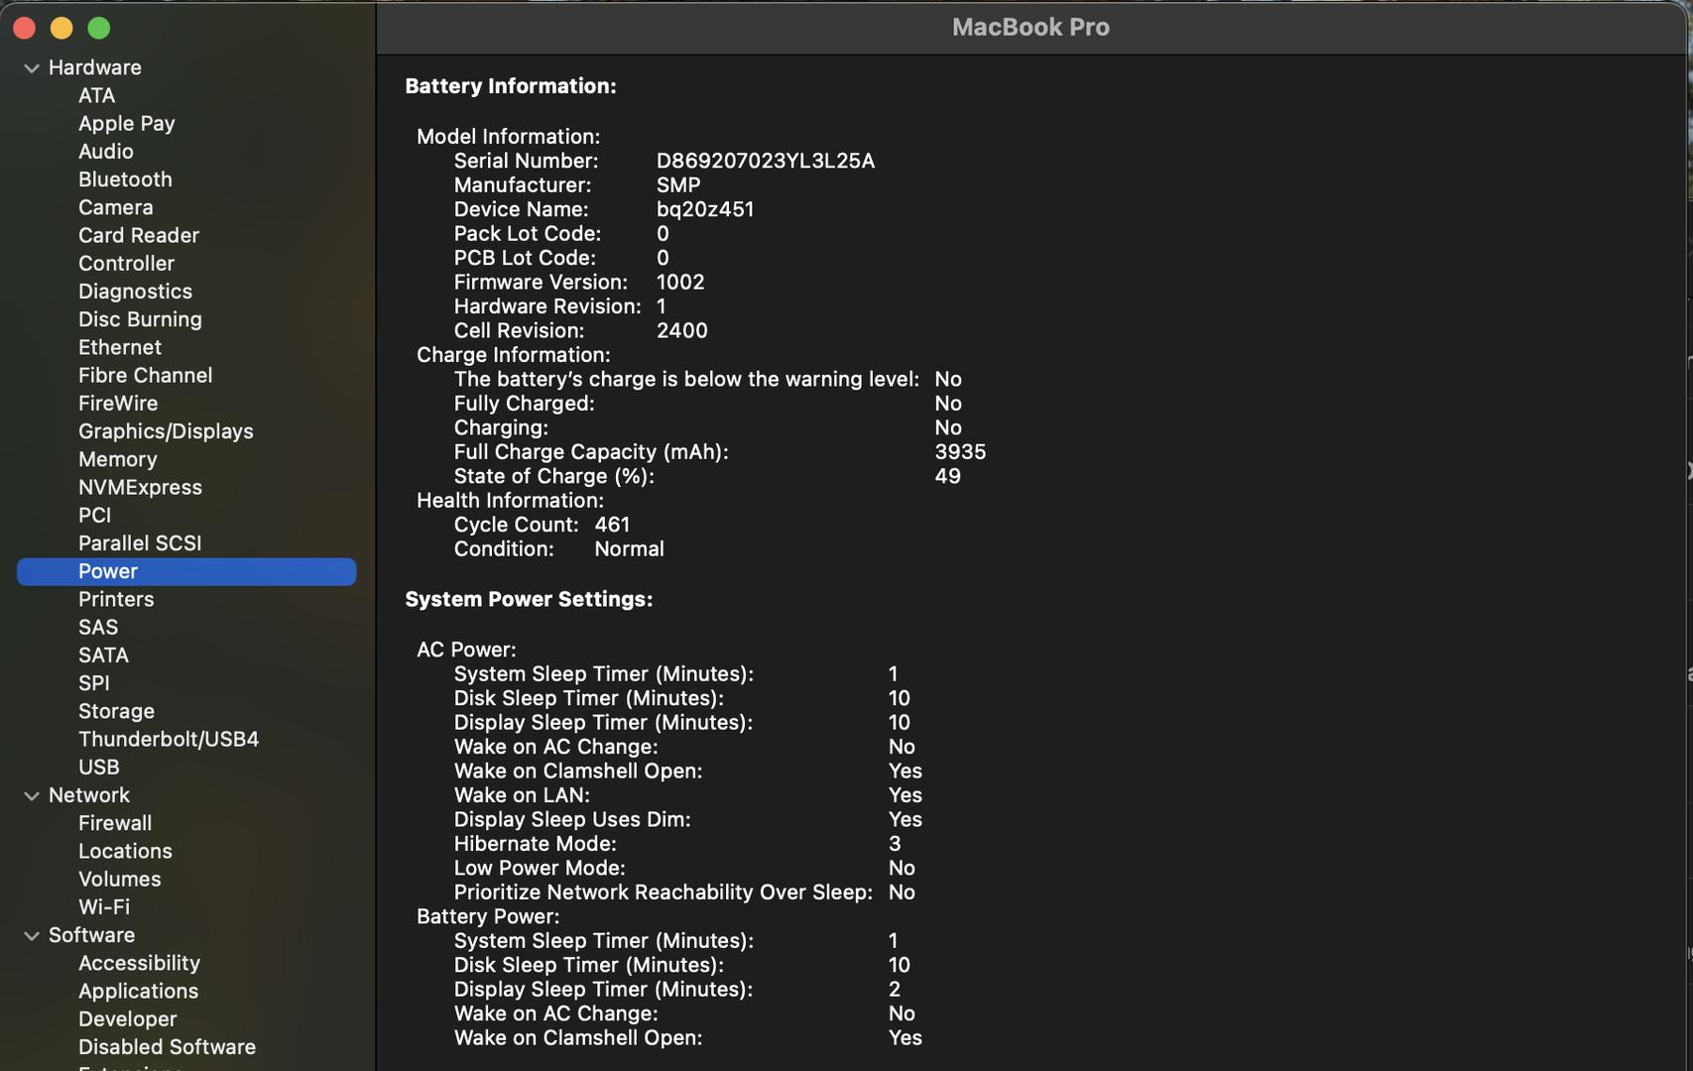Screen dimensions: 1693x1071
Task: Select Thunderbolt/USB4 in sidebar
Action: point(168,739)
